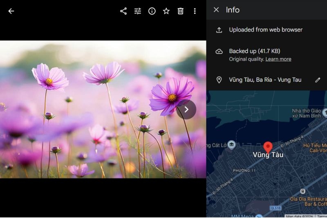Go back using the left arrow
Image resolution: width=327 pixels, height=218 pixels.
pos(11,11)
